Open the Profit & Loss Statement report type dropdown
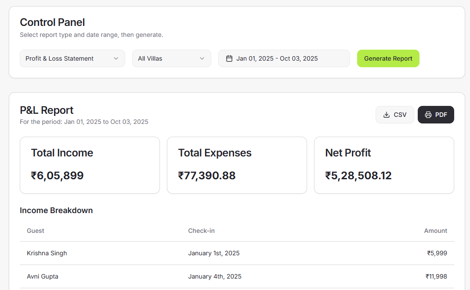This screenshot has height=290, width=470. [x=72, y=58]
